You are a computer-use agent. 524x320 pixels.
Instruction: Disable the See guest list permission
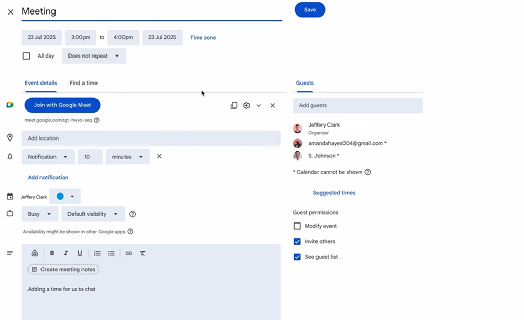point(297,256)
